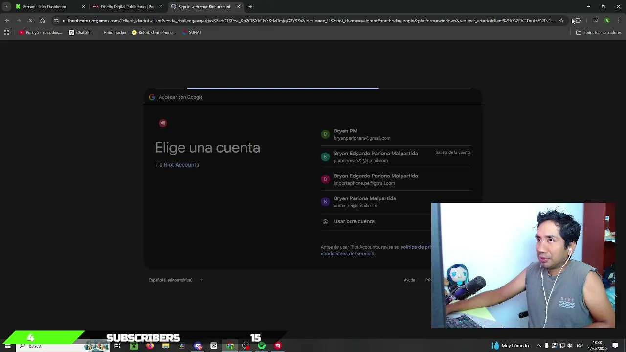Close the Riot account sign-in tab

click(239, 7)
